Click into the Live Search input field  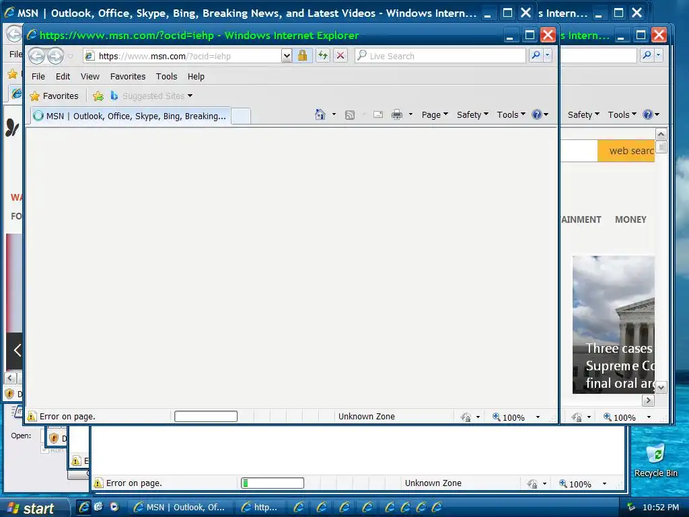(x=440, y=56)
